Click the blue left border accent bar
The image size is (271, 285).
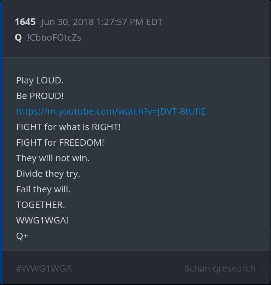[1, 142]
